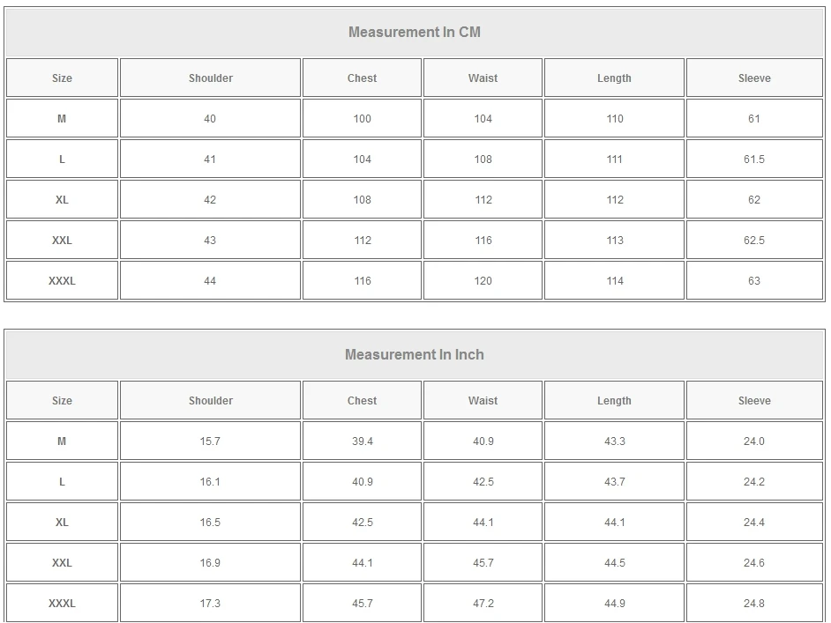Viewport: 831px width, 623px height.
Task: Click the XL size cell in the CM table
Action: pos(62,200)
